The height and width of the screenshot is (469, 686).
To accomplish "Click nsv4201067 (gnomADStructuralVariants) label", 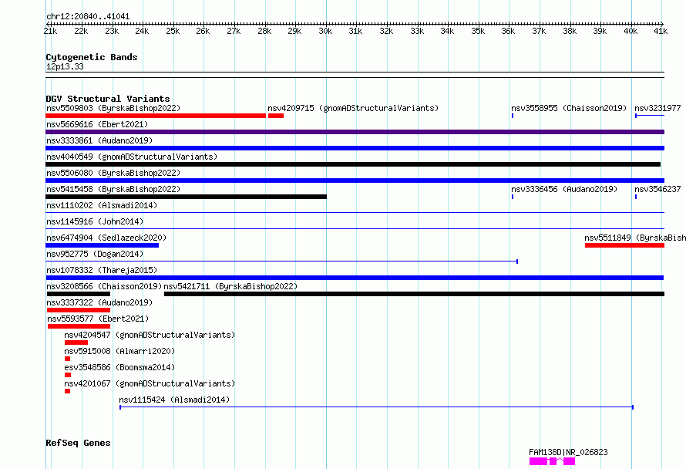I will pos(150,383).
